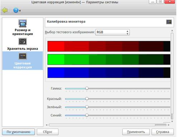Click the green gradient test strip
The width and height of the screenshot is (177, 137).
pyautogui.click(x=109, y=59)
